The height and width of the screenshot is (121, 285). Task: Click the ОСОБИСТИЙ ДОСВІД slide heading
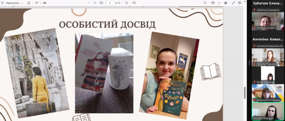[107, 25]
